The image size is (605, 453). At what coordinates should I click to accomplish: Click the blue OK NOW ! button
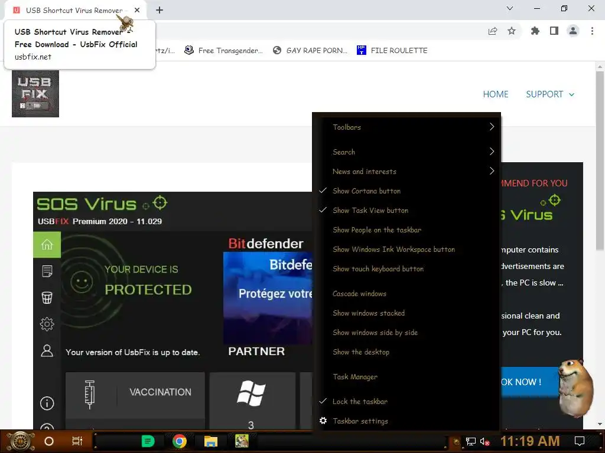pos(530,382)
